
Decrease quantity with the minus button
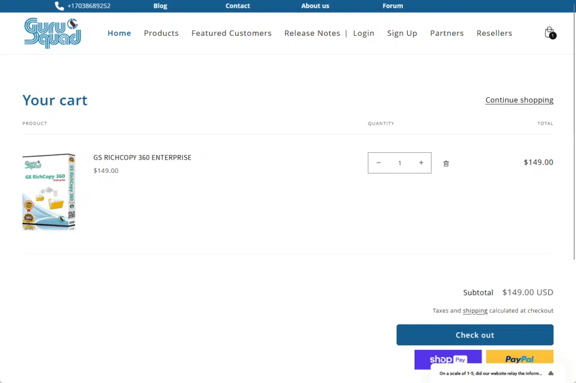coord(379,163)
